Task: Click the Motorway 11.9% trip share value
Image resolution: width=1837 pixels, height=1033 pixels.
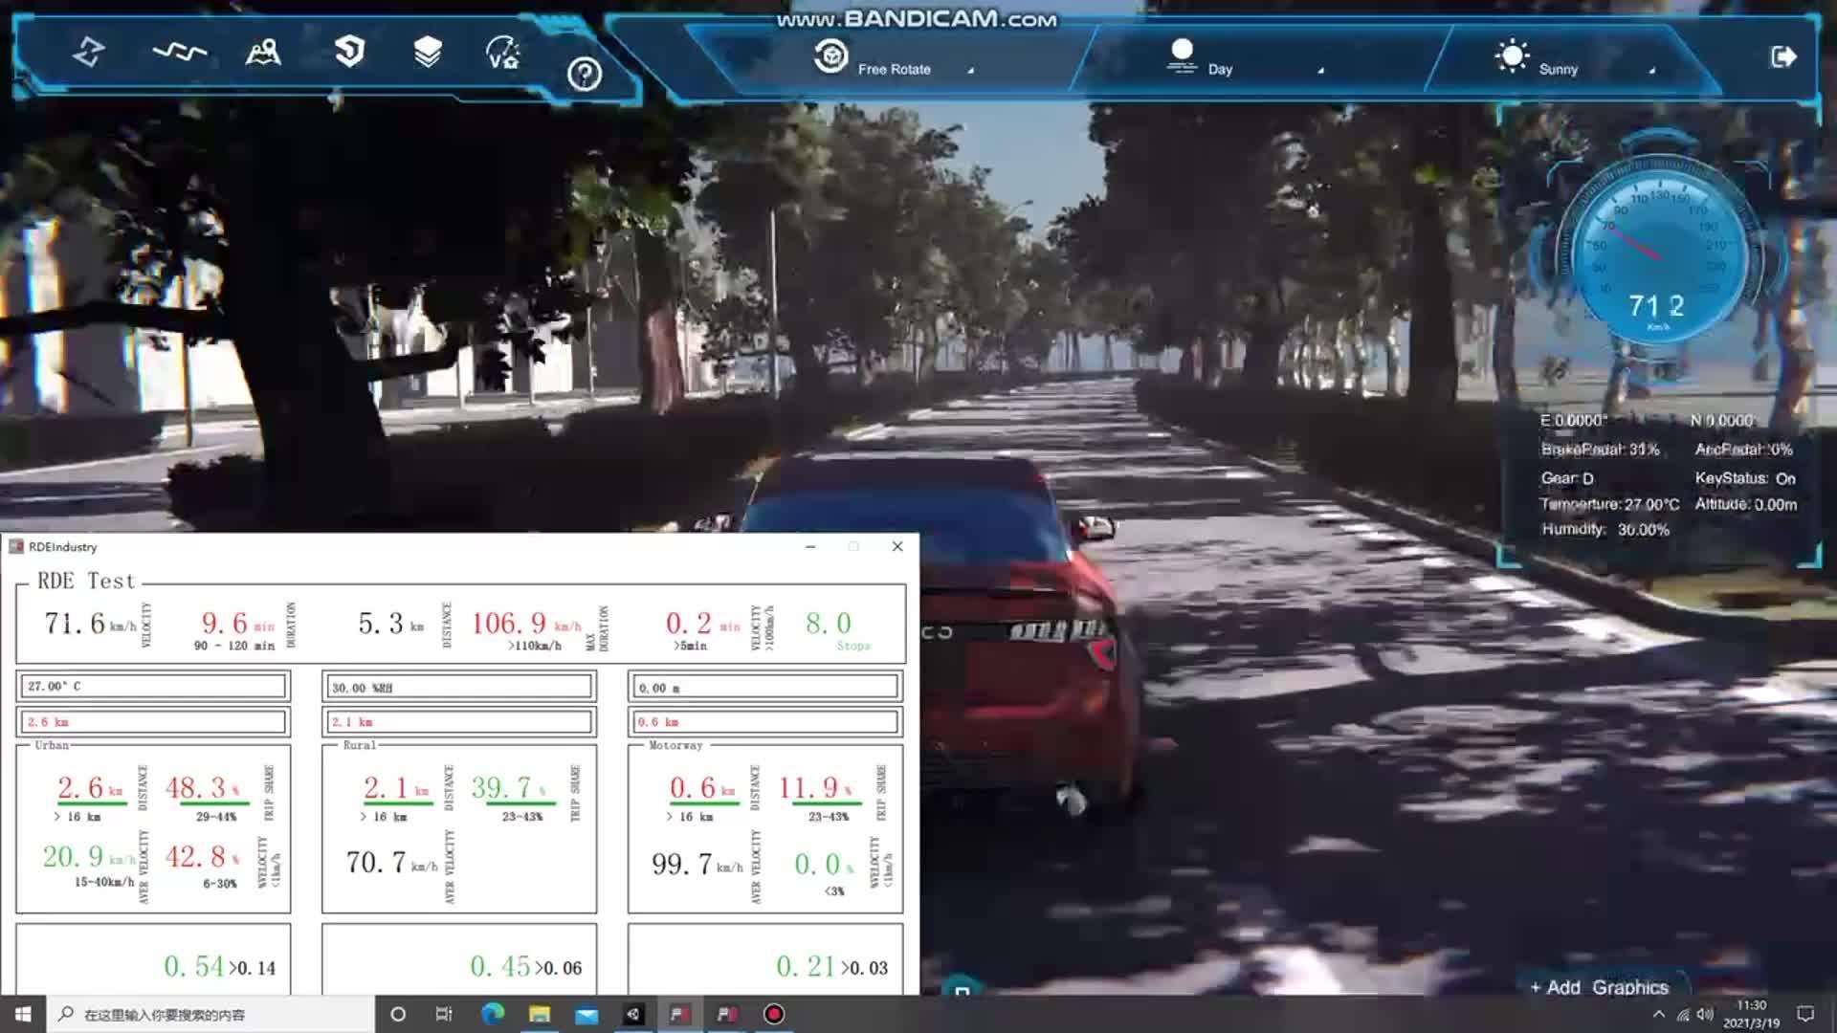Action: (815, 788)
